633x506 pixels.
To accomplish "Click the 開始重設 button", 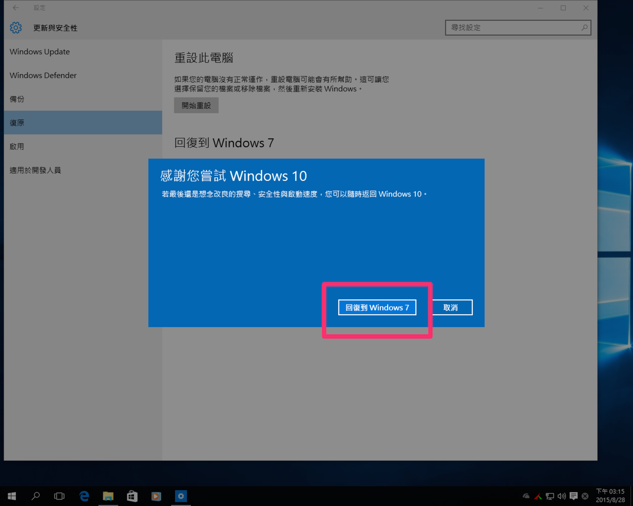I will 196,105.
